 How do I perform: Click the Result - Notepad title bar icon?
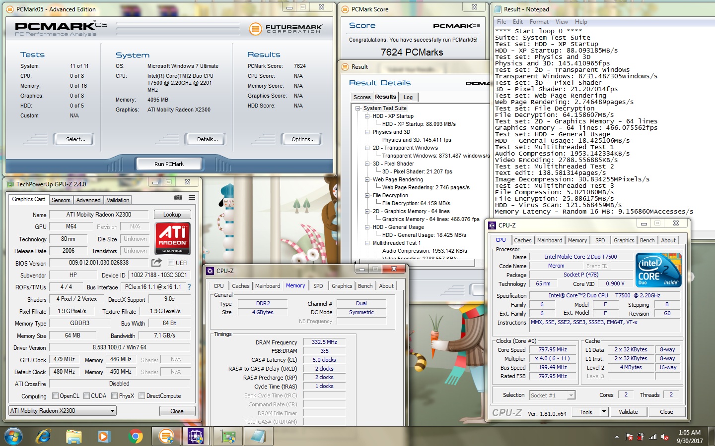499,9
